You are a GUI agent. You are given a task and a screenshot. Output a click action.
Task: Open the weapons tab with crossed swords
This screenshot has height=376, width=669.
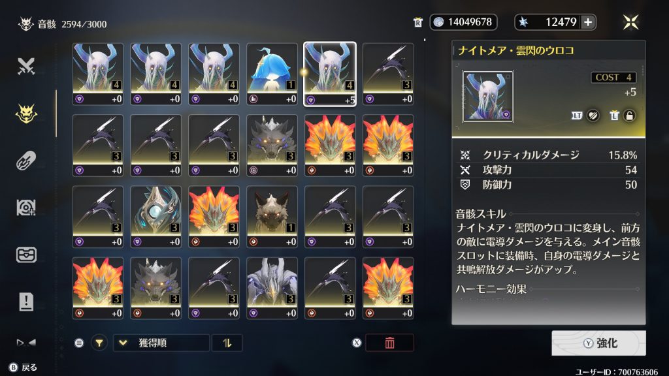pyautogui.click(x=26, y=67)
